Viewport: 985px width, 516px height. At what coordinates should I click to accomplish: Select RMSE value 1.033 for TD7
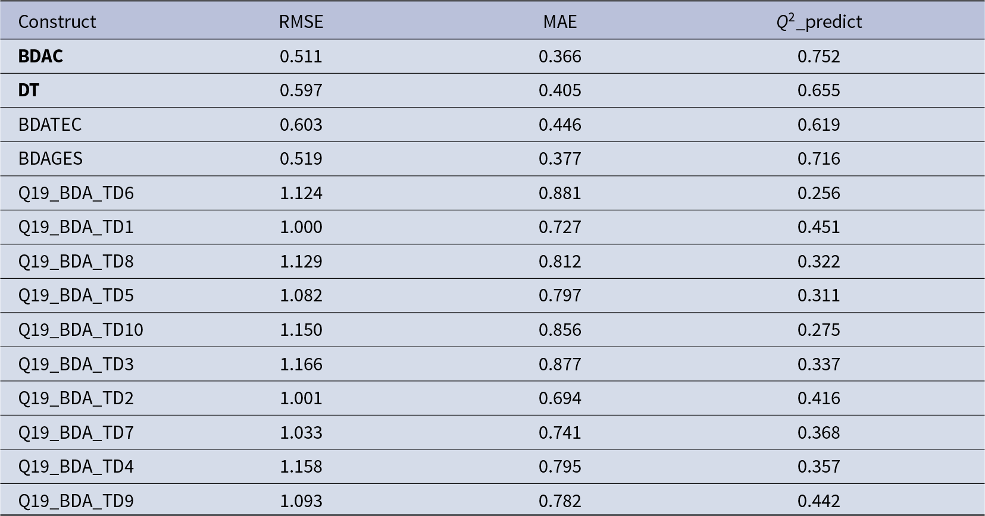coord(301,432)
